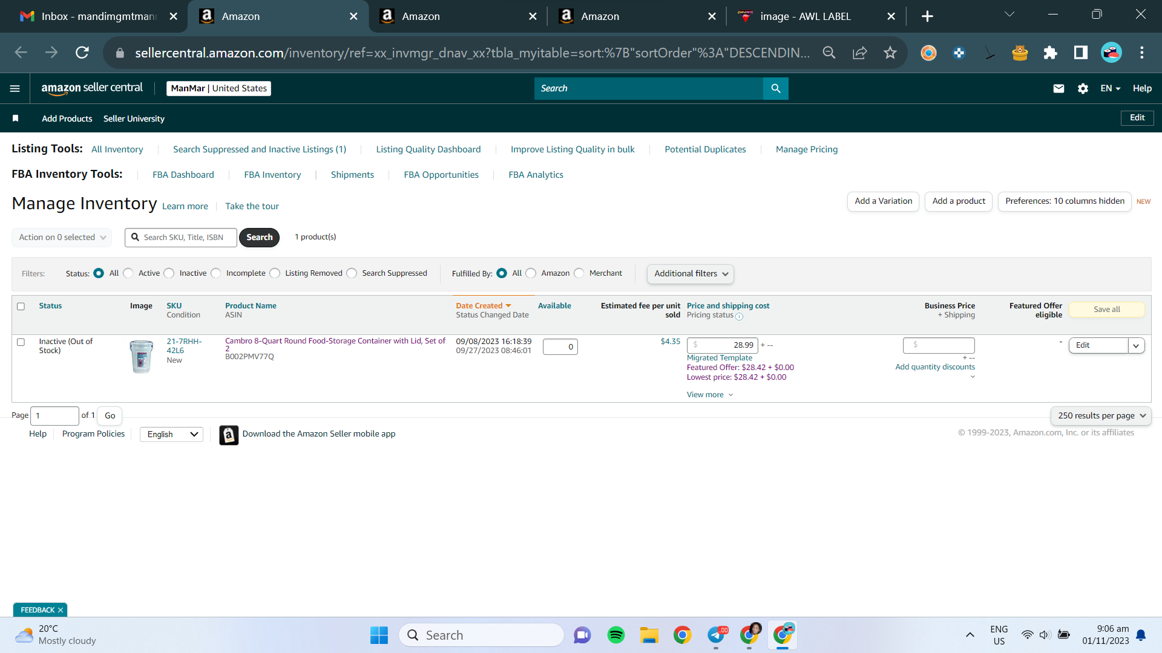
Task: Select the All status radio button
Action: pyautogui.click(x=98, y=273)
